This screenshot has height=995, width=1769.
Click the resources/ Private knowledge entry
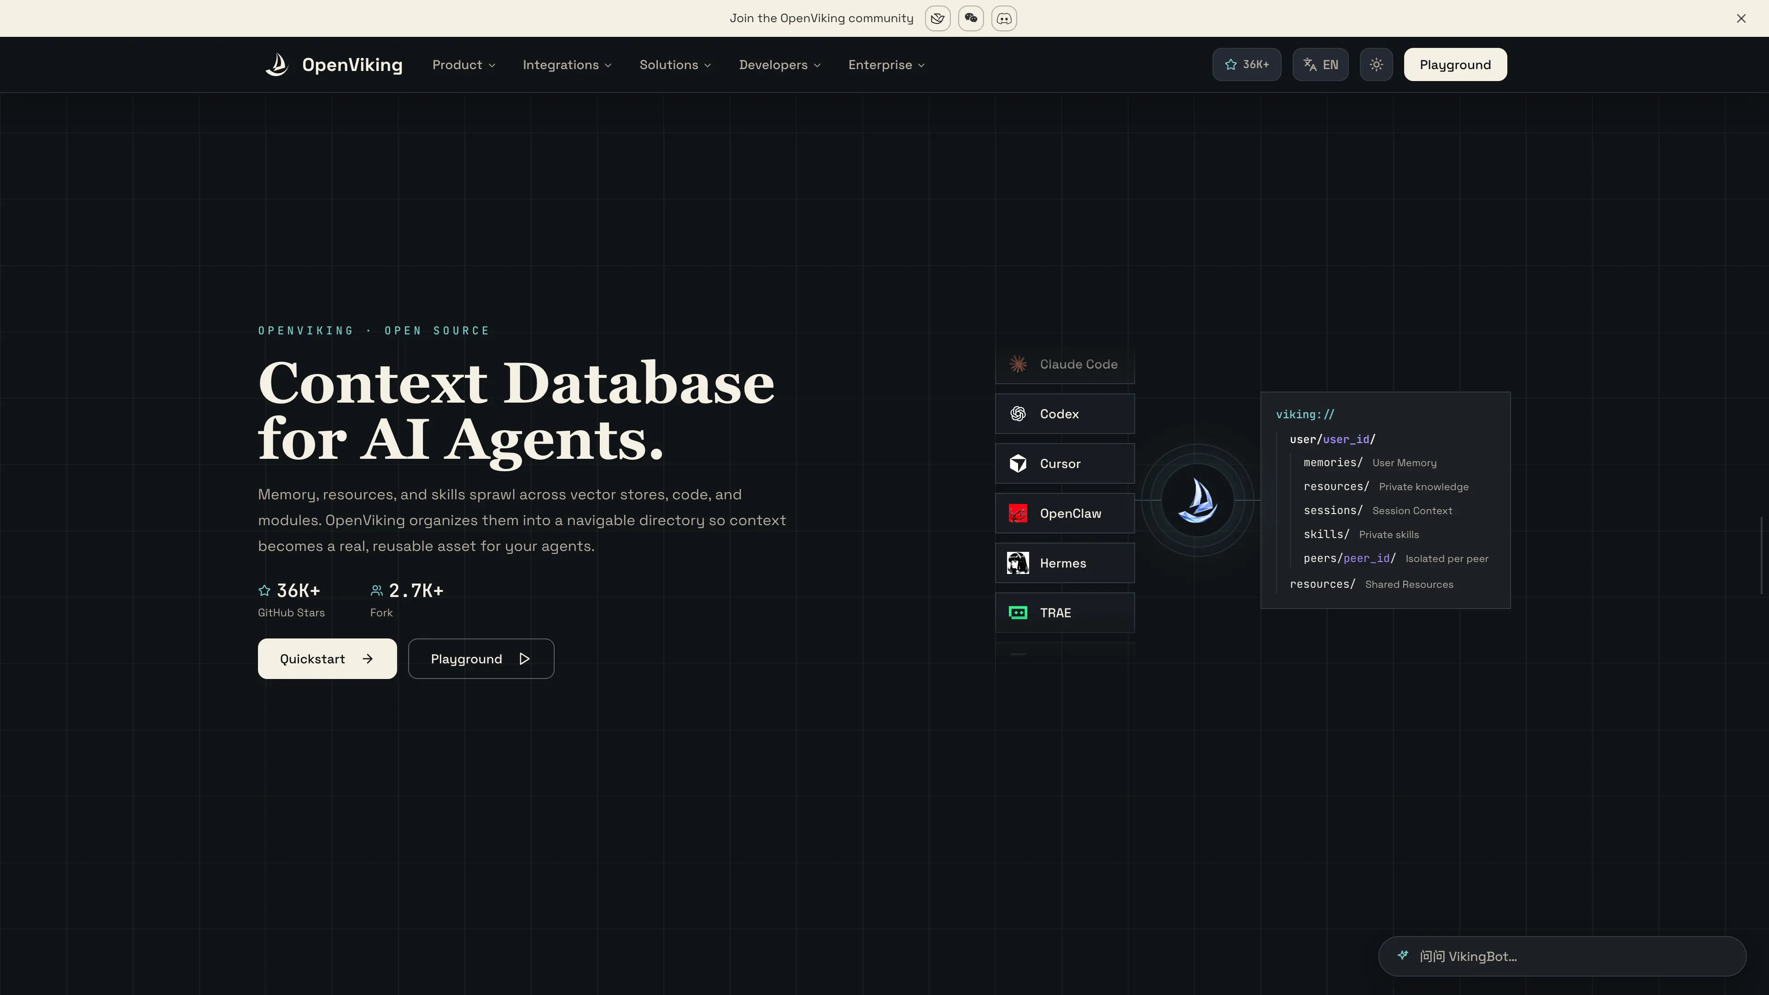point(1386,486)
